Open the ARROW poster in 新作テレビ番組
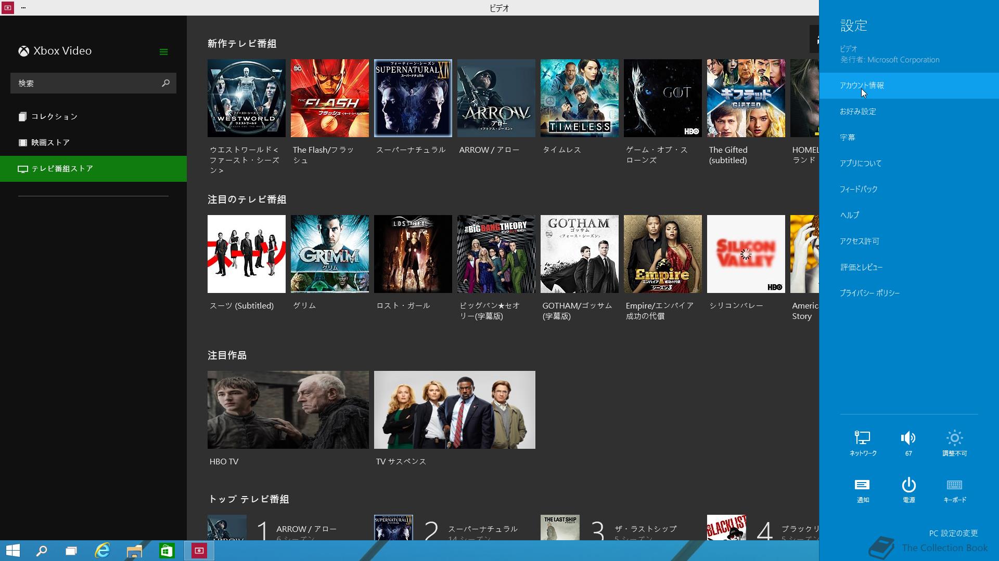The image size is (999, 561). (x=496, y=98)
